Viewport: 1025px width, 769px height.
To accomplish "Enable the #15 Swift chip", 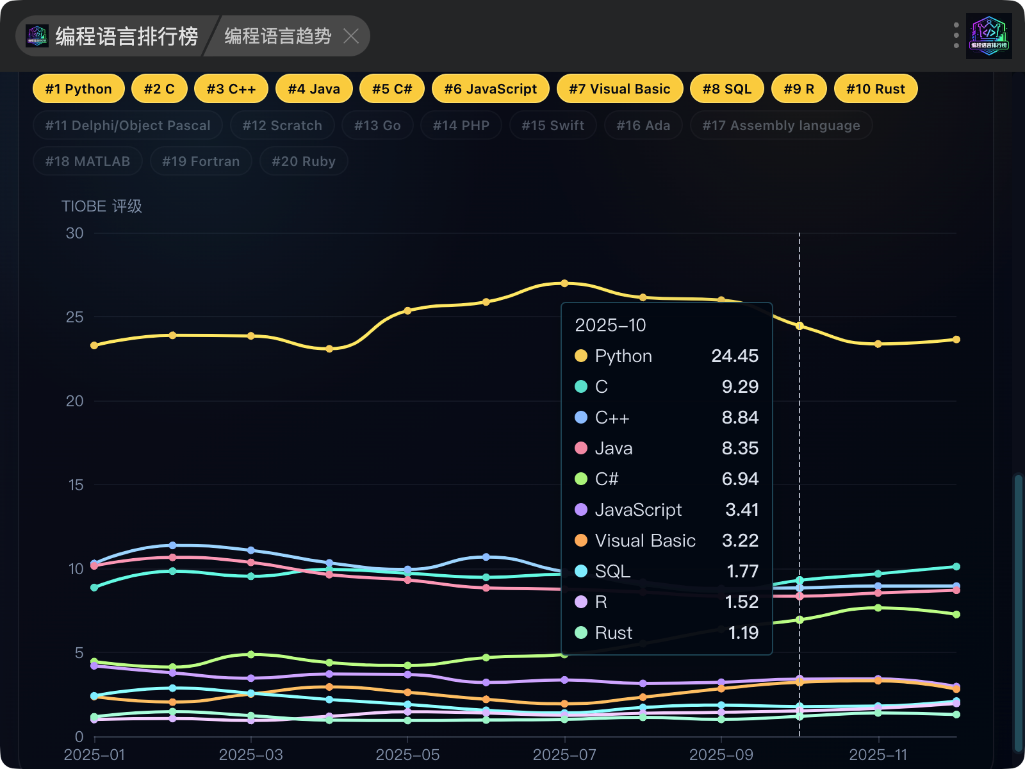I will (x=553, y=125).
